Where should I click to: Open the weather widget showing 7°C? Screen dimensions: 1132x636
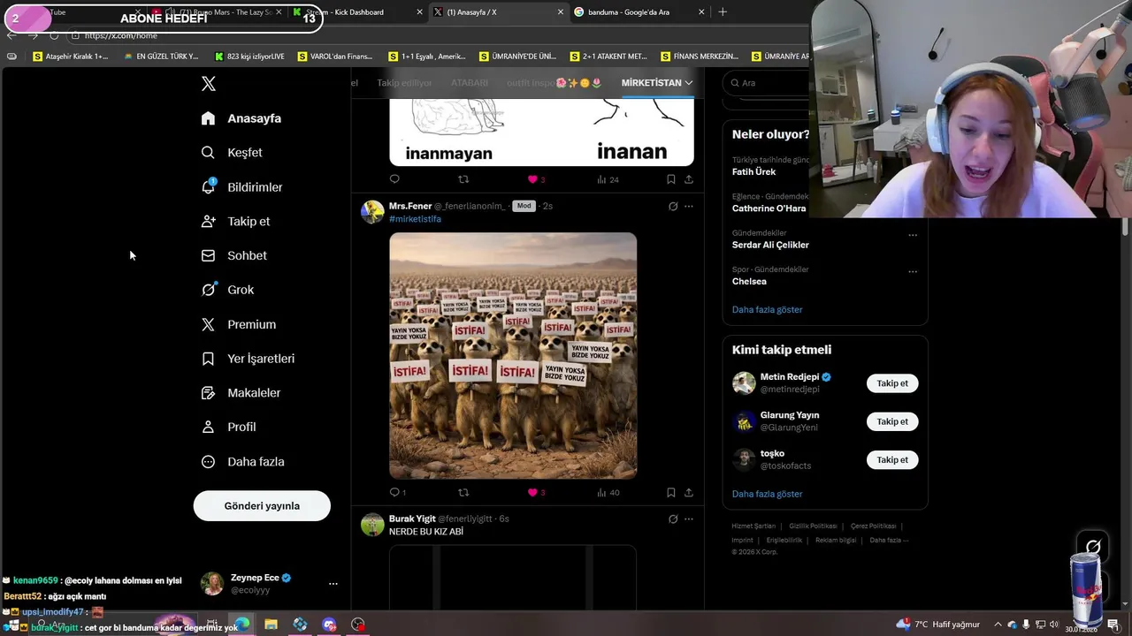click(x=938, y=625)
